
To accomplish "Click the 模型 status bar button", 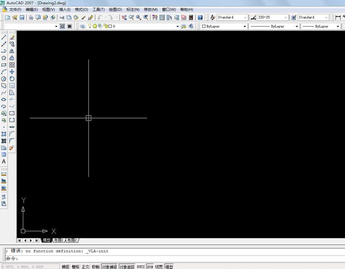I will (169, 267).
